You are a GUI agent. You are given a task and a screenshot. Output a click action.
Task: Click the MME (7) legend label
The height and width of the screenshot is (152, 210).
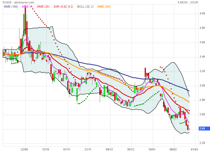coord(28,7)
